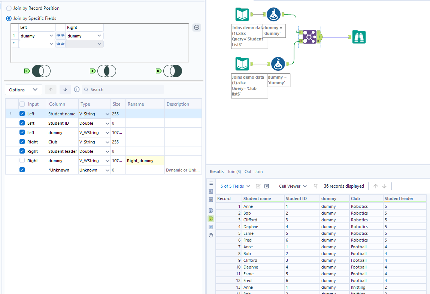Open the results help question mark icon
The width and height of the screenshot is (430, 294).
click(211, 235)
